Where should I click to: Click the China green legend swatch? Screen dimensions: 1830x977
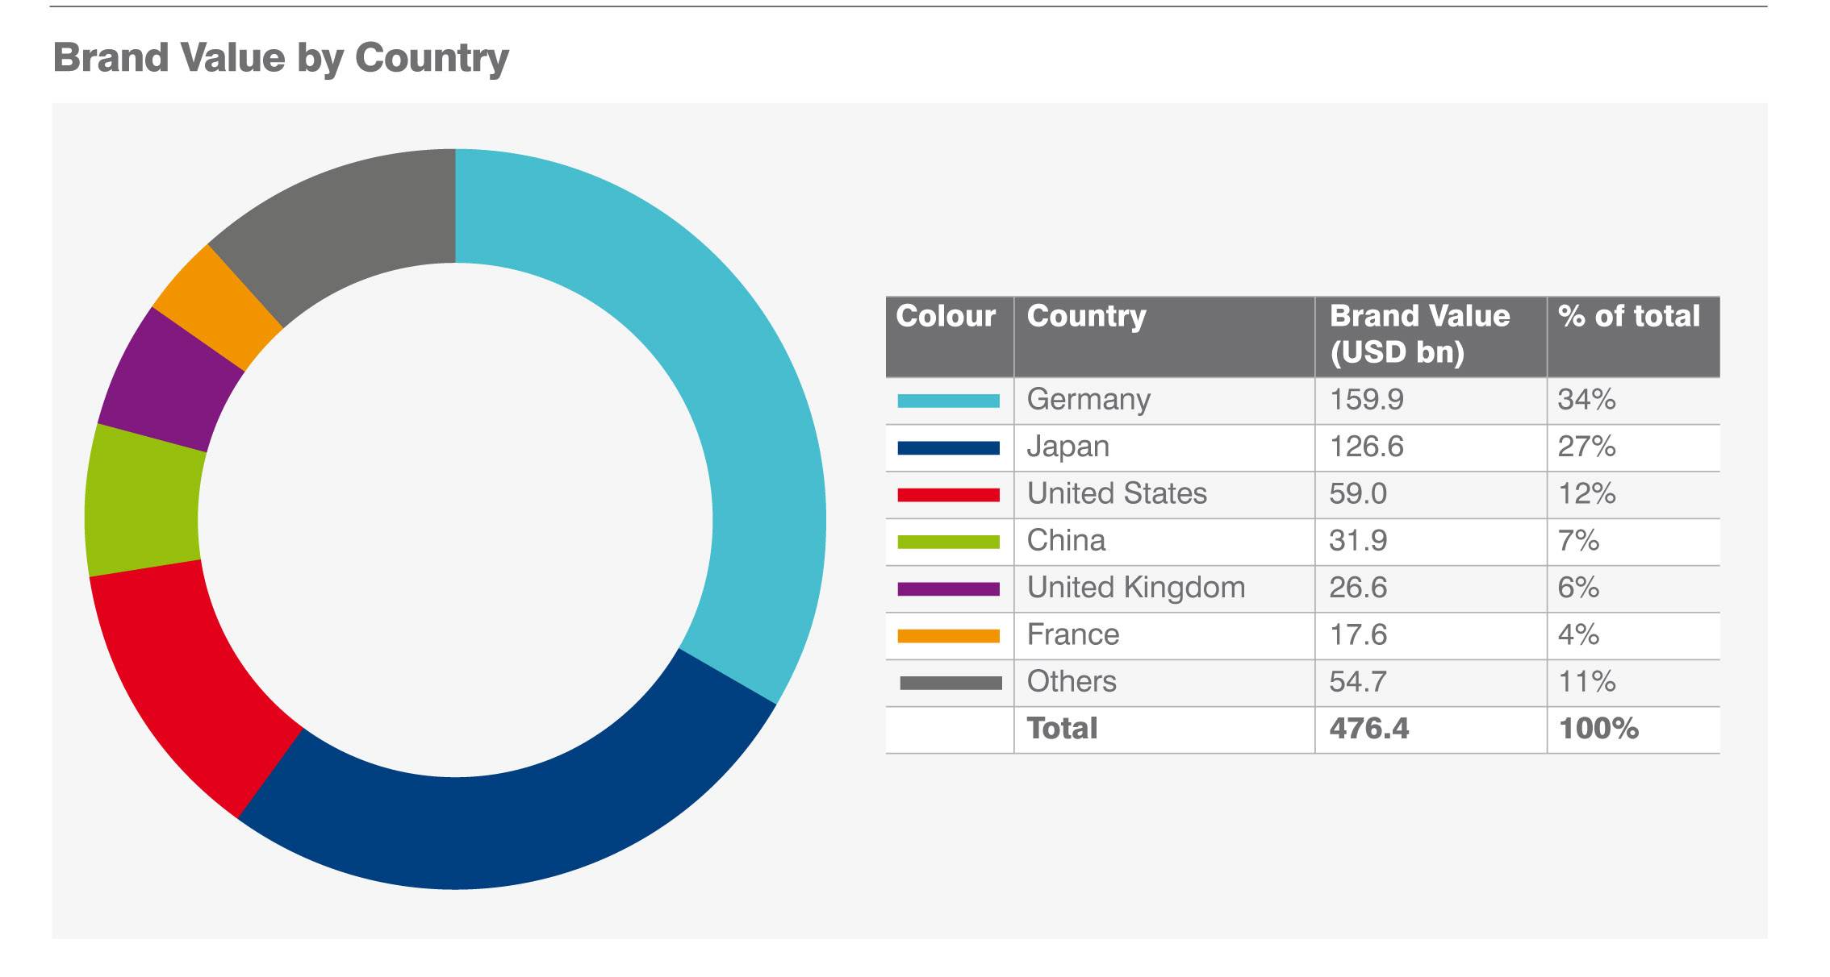click(948, 542)
